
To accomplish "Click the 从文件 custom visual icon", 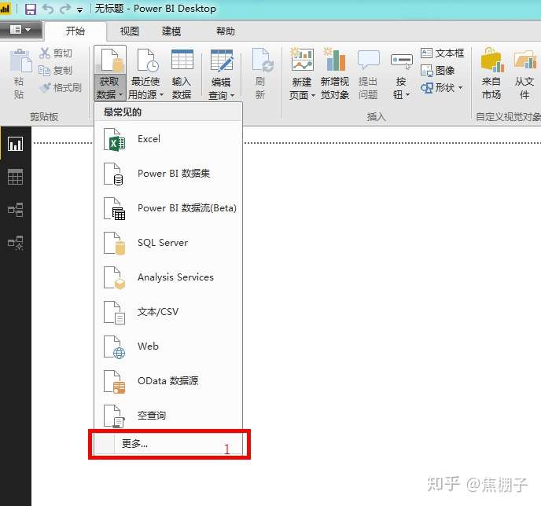I will tap(525, 60).
